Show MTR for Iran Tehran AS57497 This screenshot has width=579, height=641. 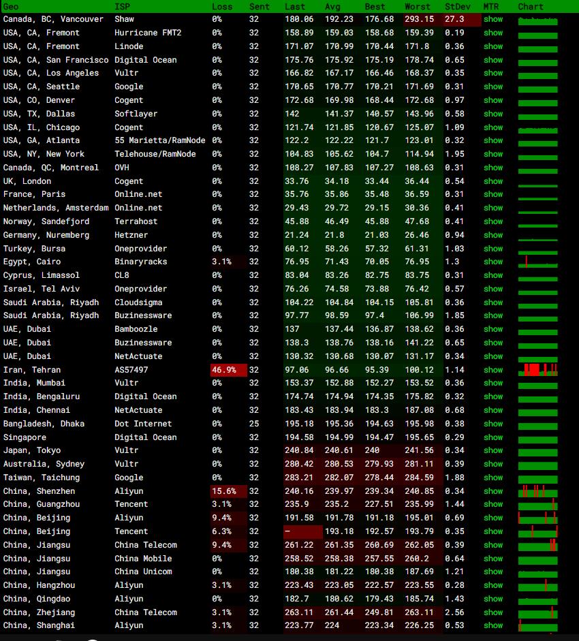coord(493,370)
